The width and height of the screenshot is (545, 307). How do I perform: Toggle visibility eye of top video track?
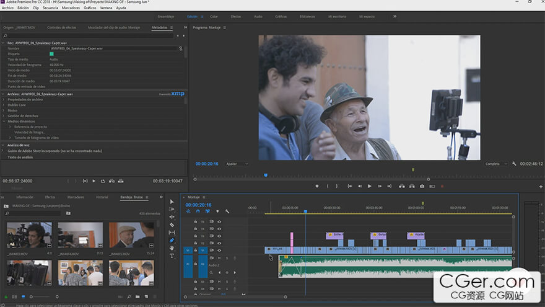(219, 222)
